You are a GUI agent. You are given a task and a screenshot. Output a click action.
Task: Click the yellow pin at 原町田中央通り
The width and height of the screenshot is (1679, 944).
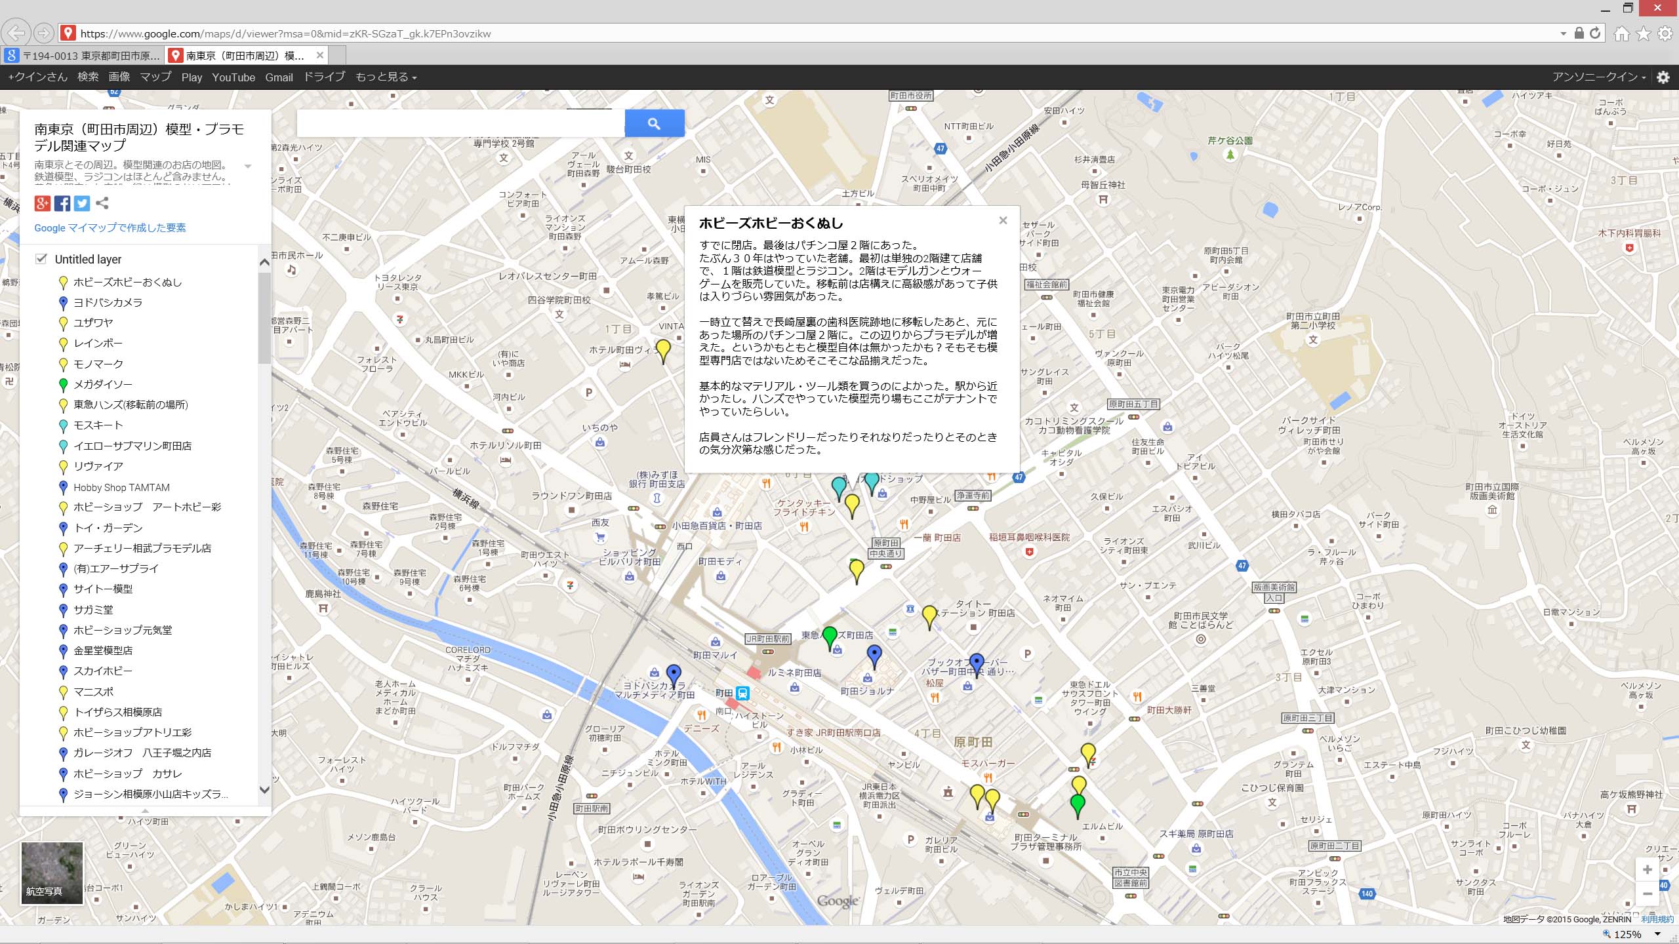click(x=857, y=572)
